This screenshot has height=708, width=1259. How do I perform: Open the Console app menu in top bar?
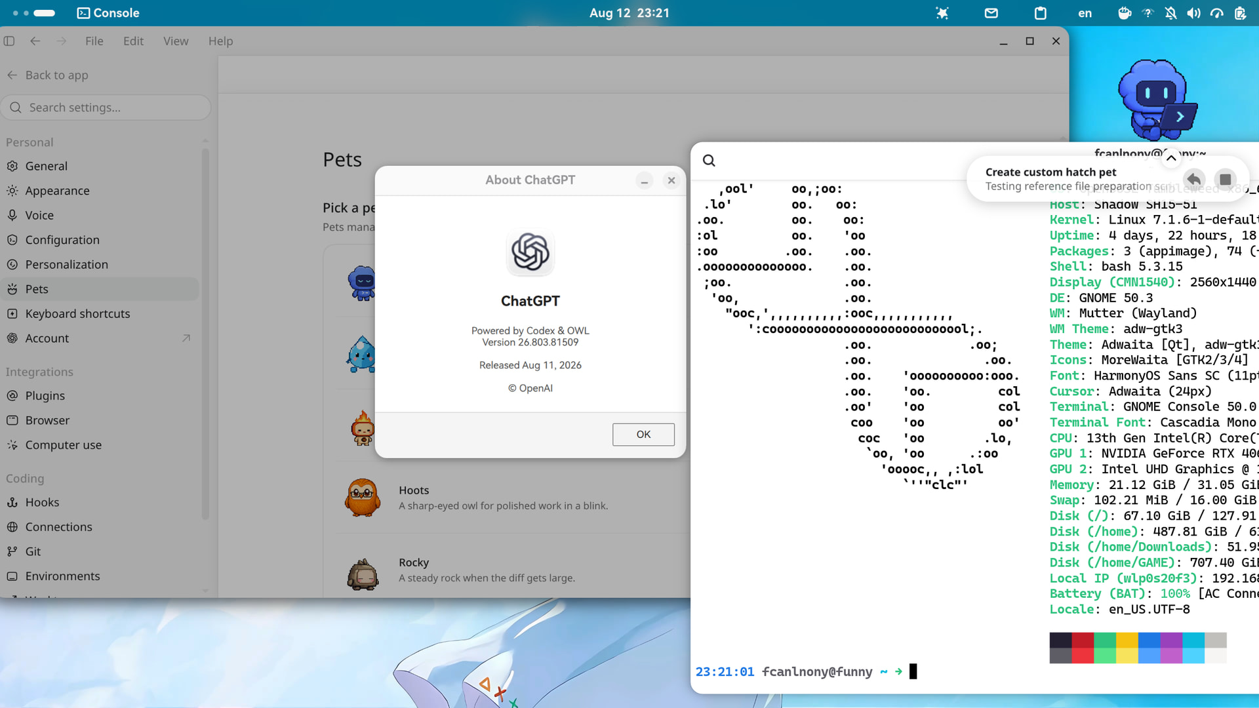pos(108,13)
